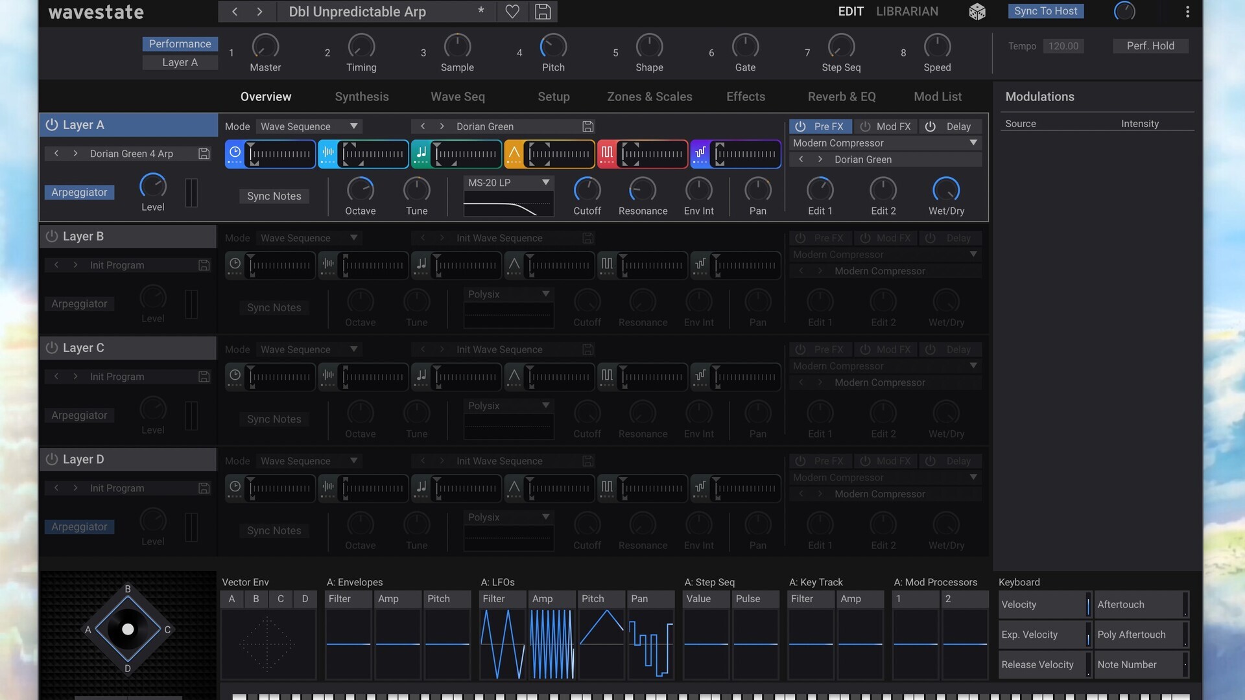This screenshot has height=700, width=1245.
Task: Save performance using the top disk icon
Action: (x=543, y=12)
